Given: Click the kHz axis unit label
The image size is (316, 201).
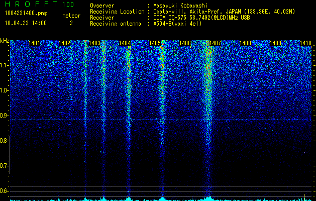Looking at the screenshot, I should (x=5, y=41).
